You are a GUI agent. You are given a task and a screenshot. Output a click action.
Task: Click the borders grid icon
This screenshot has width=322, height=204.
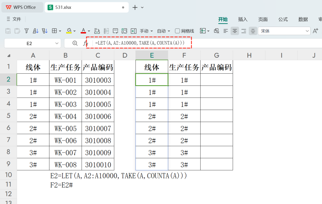coord(54,31)
